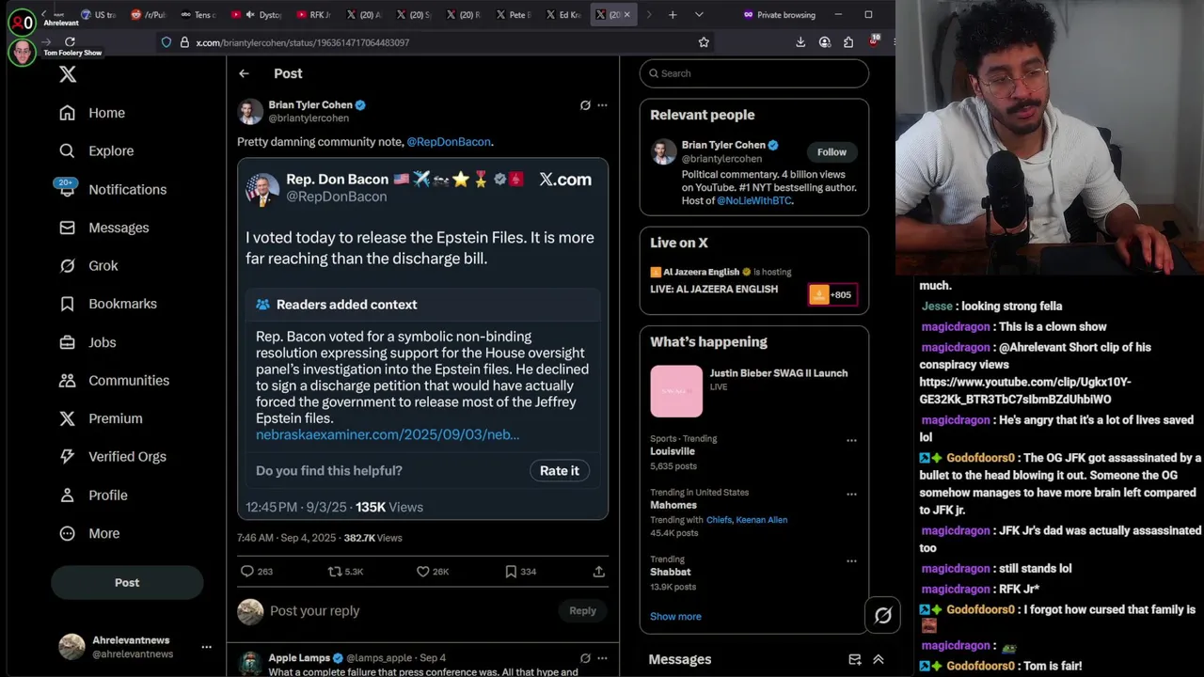Click the Tom Foolery Show avatar
Viewport: 1204px width, 677px height.
point(22,52)
